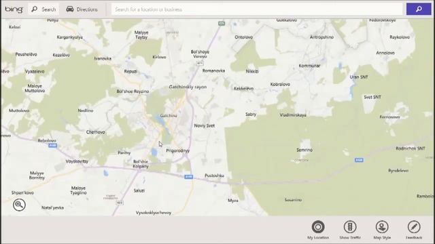Click the blue highway shield near Rodnichok SNT

[359, 160]
